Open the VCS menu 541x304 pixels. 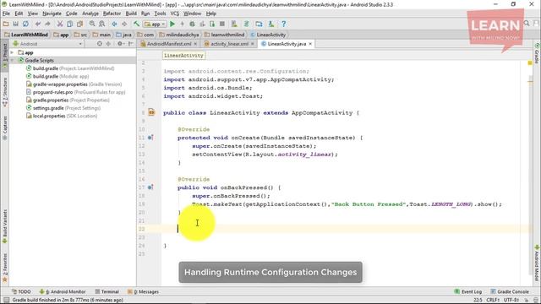pos(175,14)
